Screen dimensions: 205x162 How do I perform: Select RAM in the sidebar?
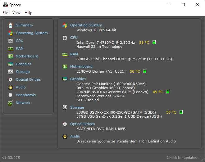coord(20,48)
